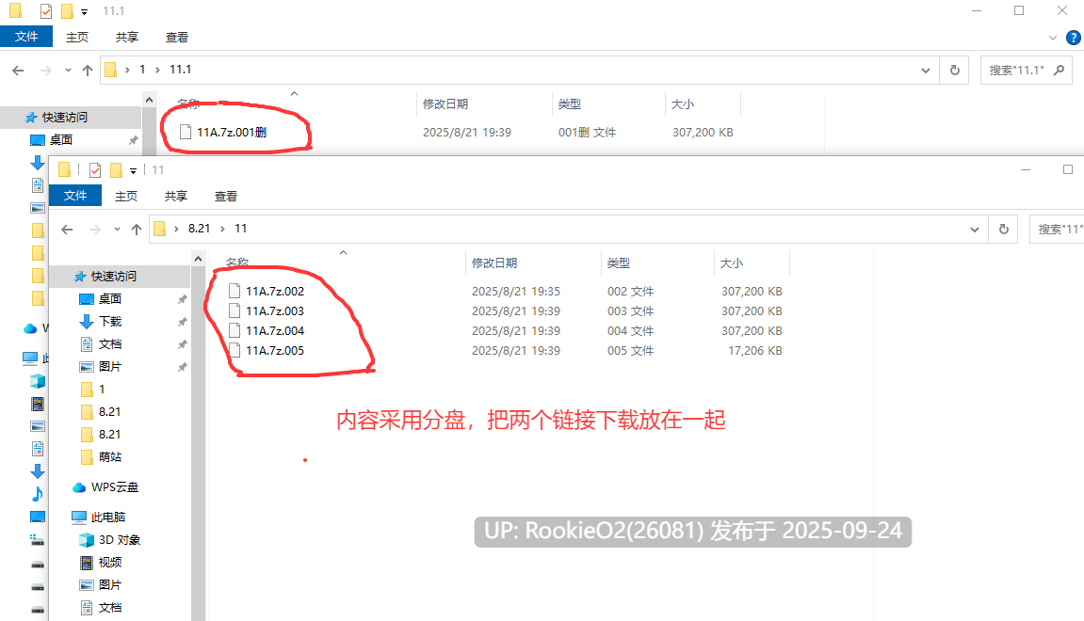
Task: Open the help icon in the 11.1 window
Action: click(x=1074, y=38)
